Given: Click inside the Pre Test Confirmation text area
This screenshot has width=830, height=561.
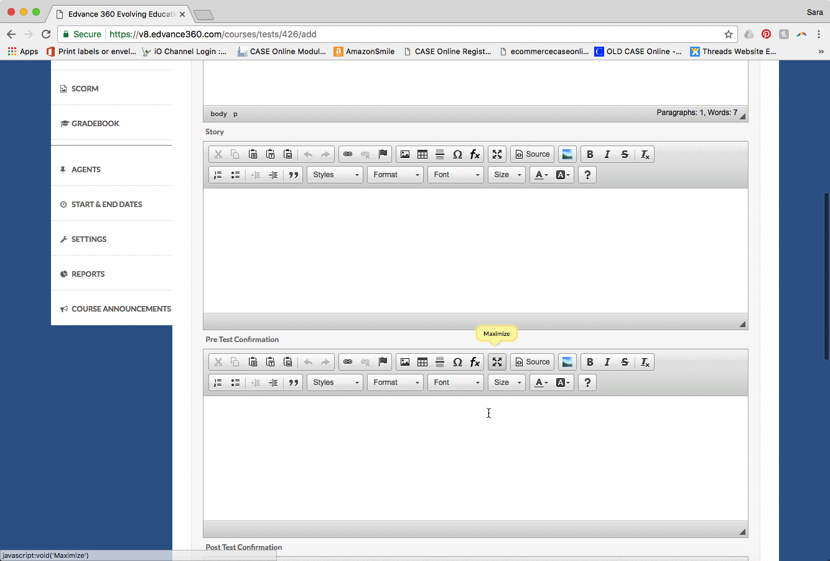Looking at the screenshot, I should click(475, 458).
